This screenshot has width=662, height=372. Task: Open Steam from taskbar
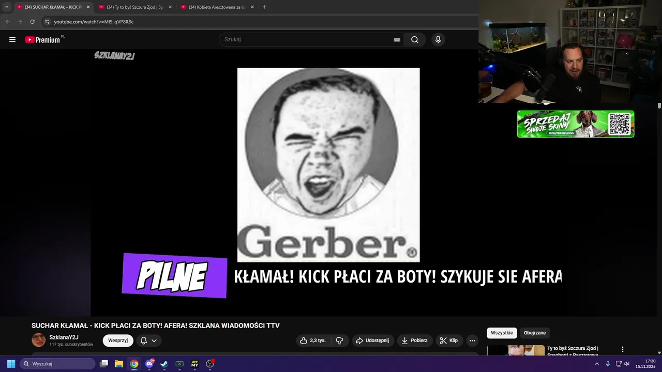[x=164, y=364]
